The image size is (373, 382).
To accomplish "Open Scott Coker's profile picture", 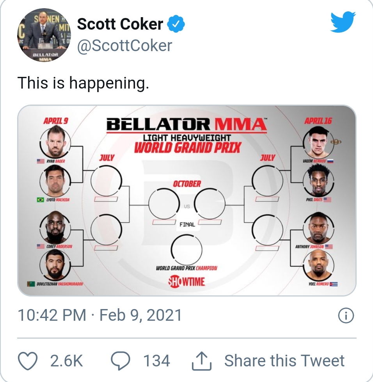I will (44, 35).
